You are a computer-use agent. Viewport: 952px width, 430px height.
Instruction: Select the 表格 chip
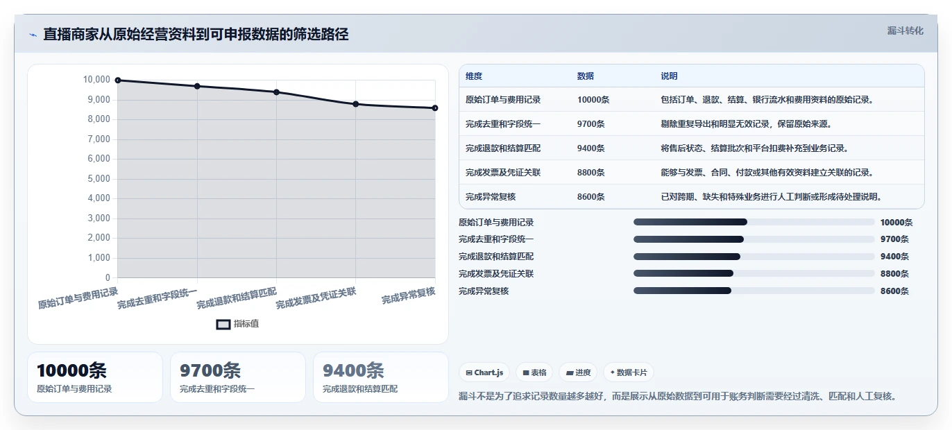pos(534,372)
